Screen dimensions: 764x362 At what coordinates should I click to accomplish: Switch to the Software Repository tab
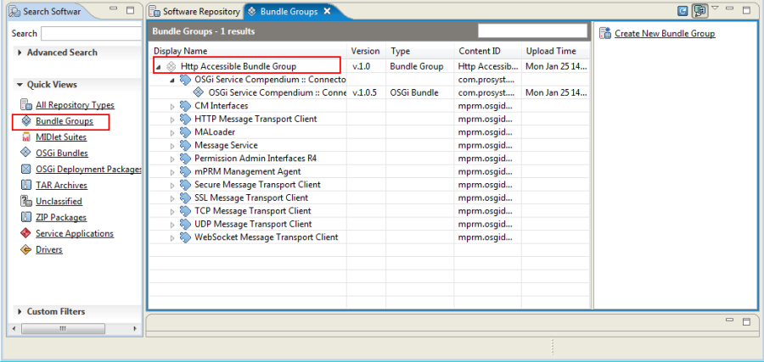point(195,11)
